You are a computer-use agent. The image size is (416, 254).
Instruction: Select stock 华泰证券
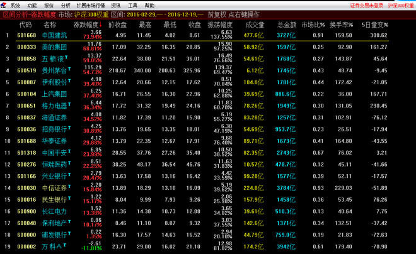click(54, 141)
